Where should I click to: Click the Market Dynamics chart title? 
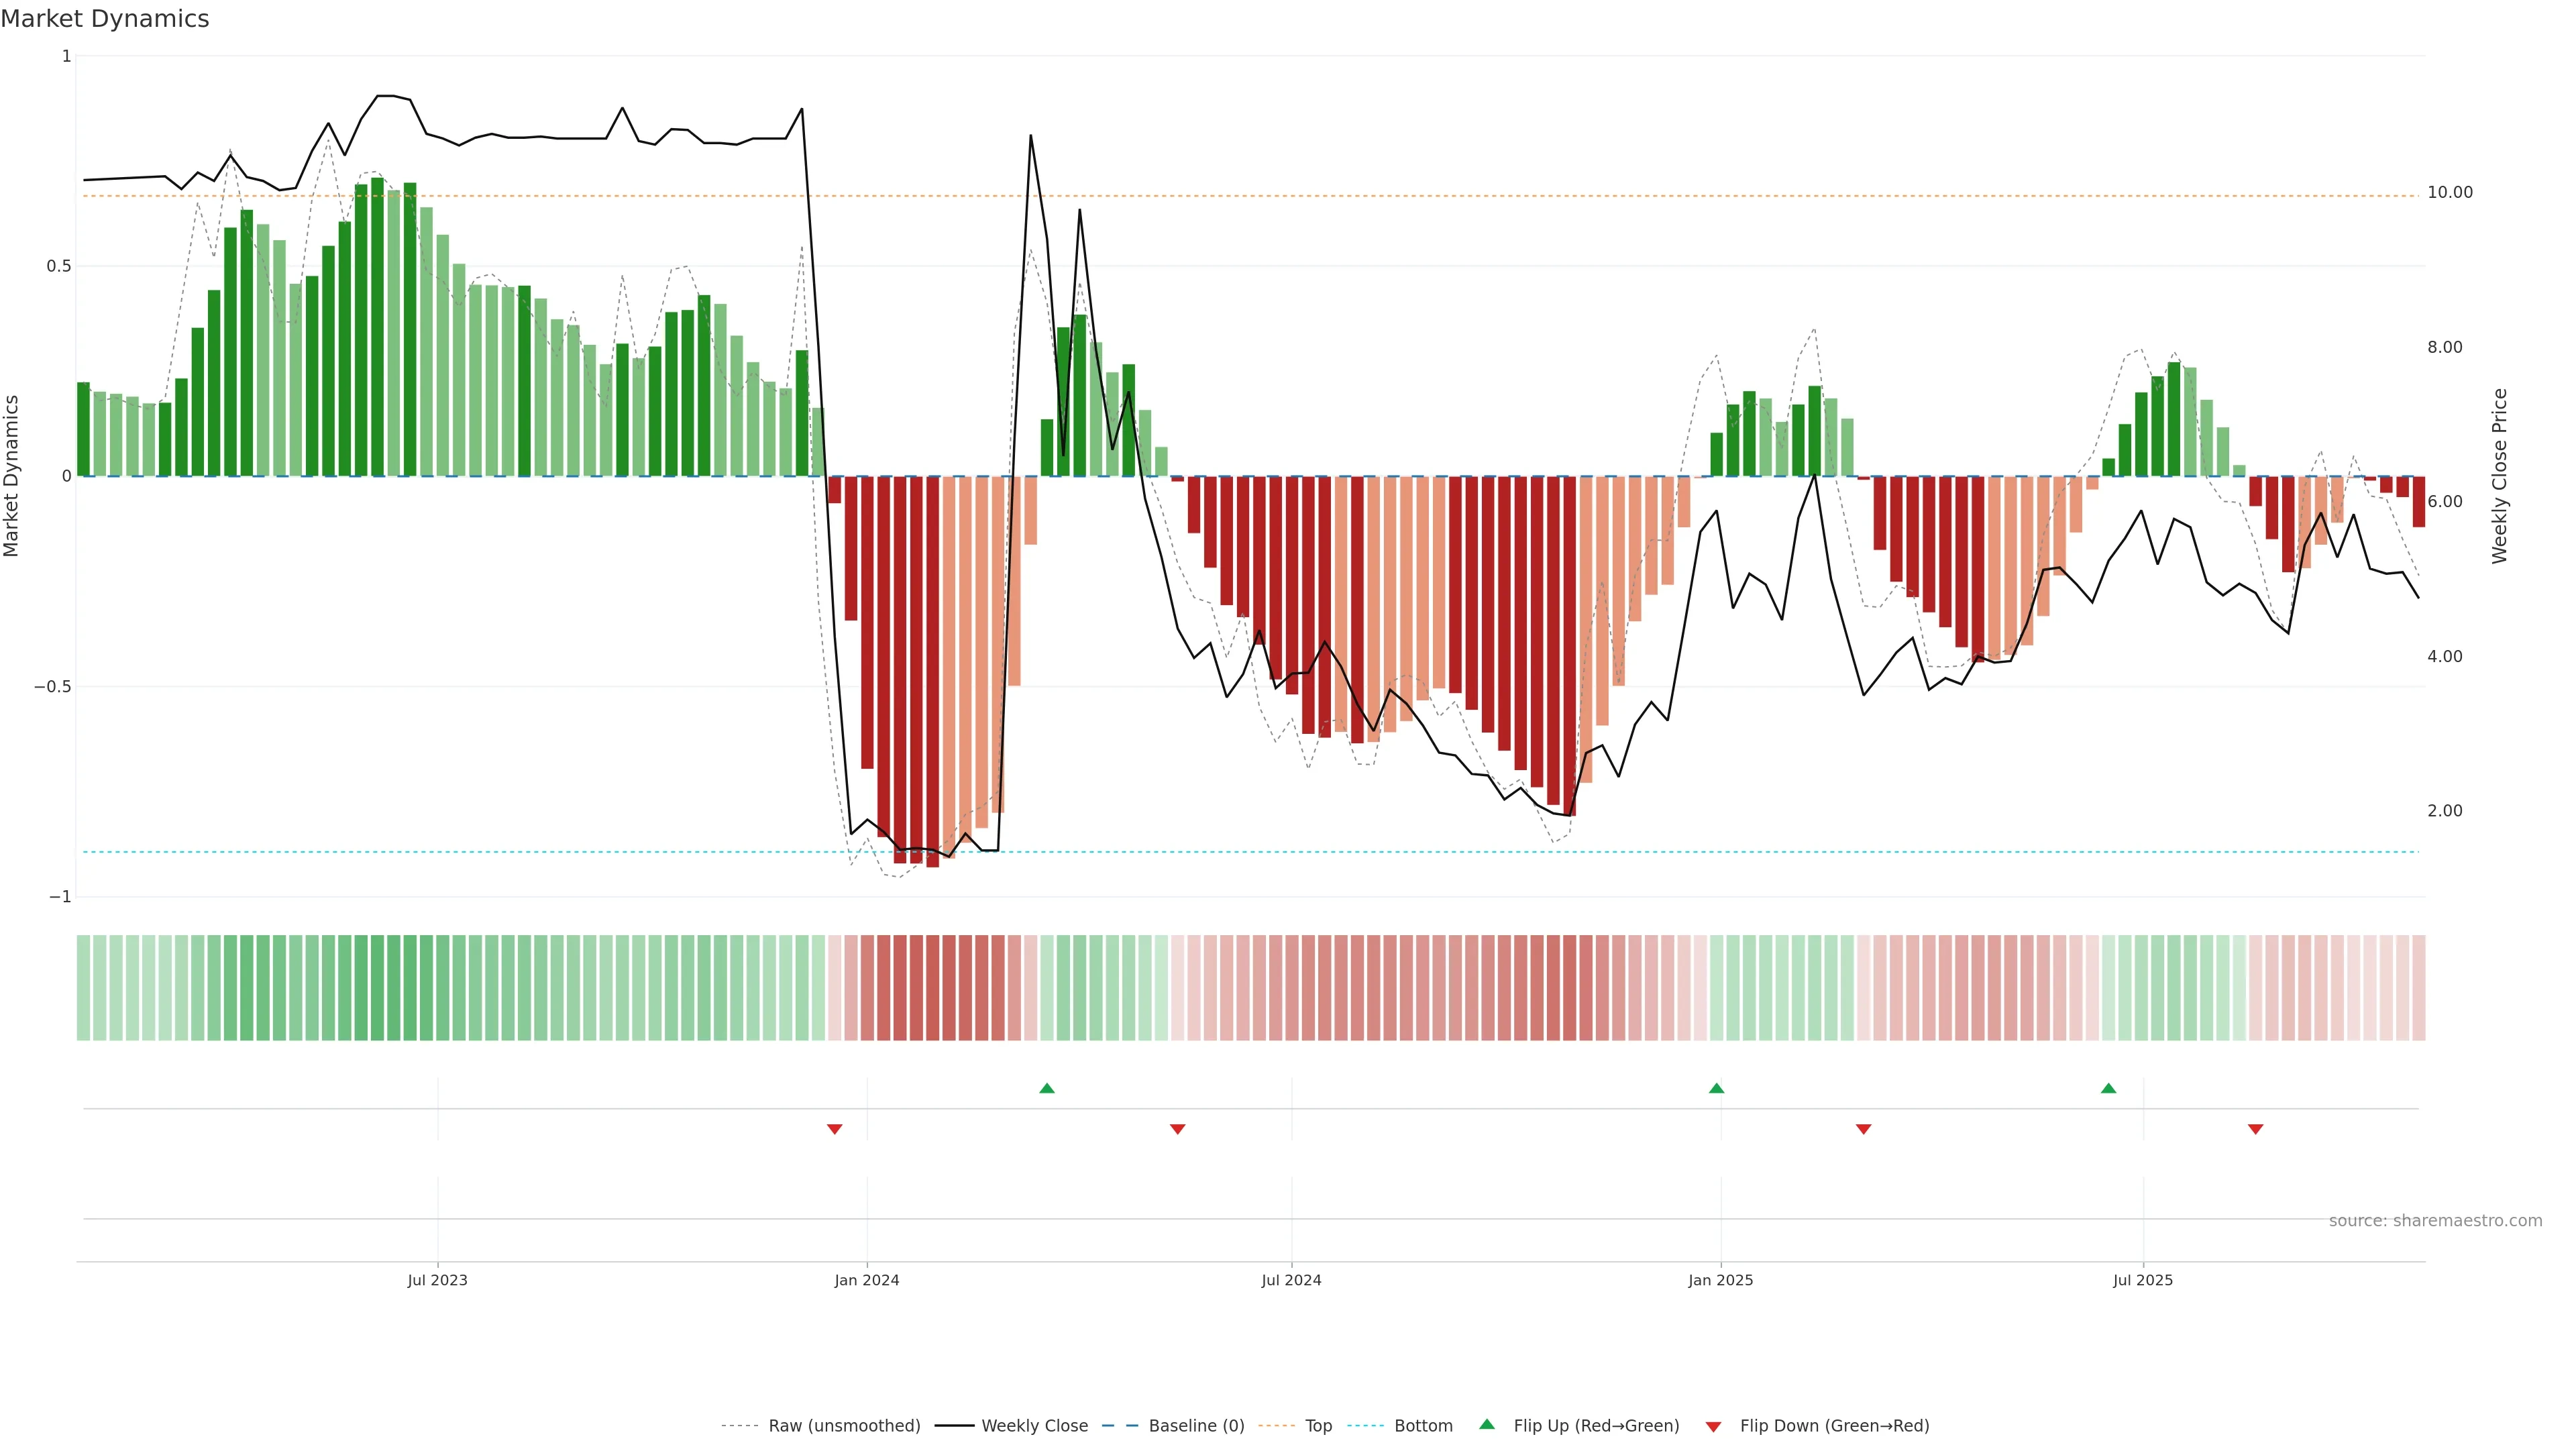pos(105,19)
